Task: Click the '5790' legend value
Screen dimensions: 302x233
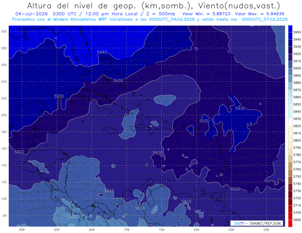Action: [x=297, y=148]
